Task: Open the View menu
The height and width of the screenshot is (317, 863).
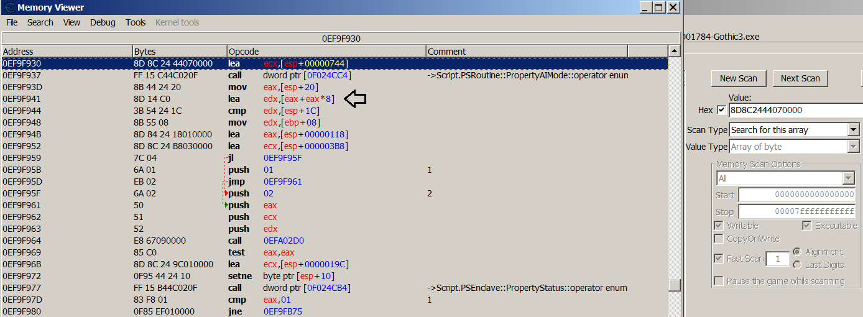Action: [x=72, y=22]
